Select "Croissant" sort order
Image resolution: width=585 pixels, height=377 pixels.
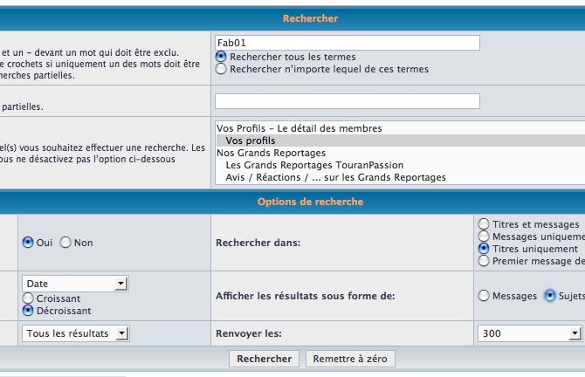click(28, 298)
